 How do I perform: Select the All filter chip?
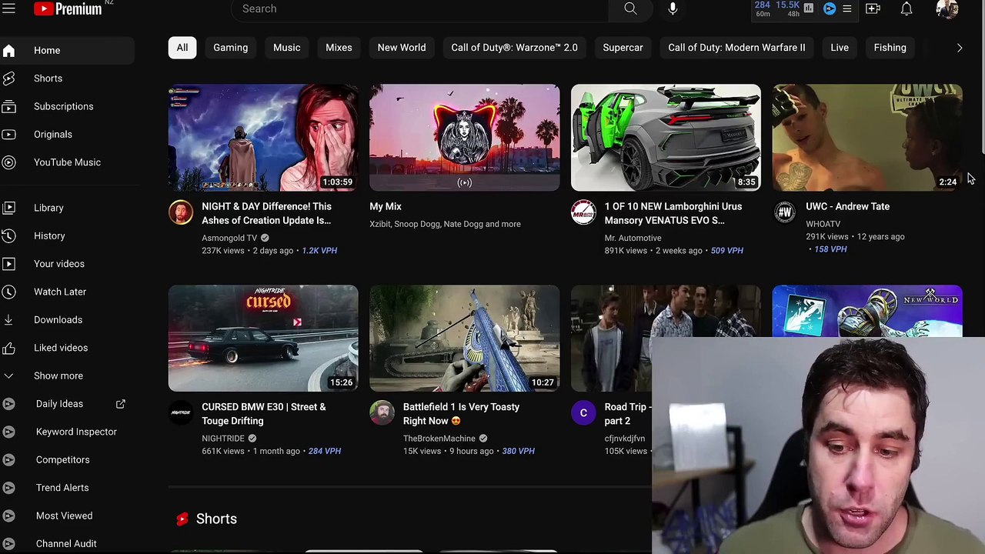(182, 48)
